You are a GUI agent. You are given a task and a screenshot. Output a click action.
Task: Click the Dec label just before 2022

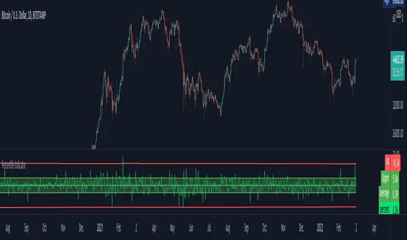[x=301, y=228]
